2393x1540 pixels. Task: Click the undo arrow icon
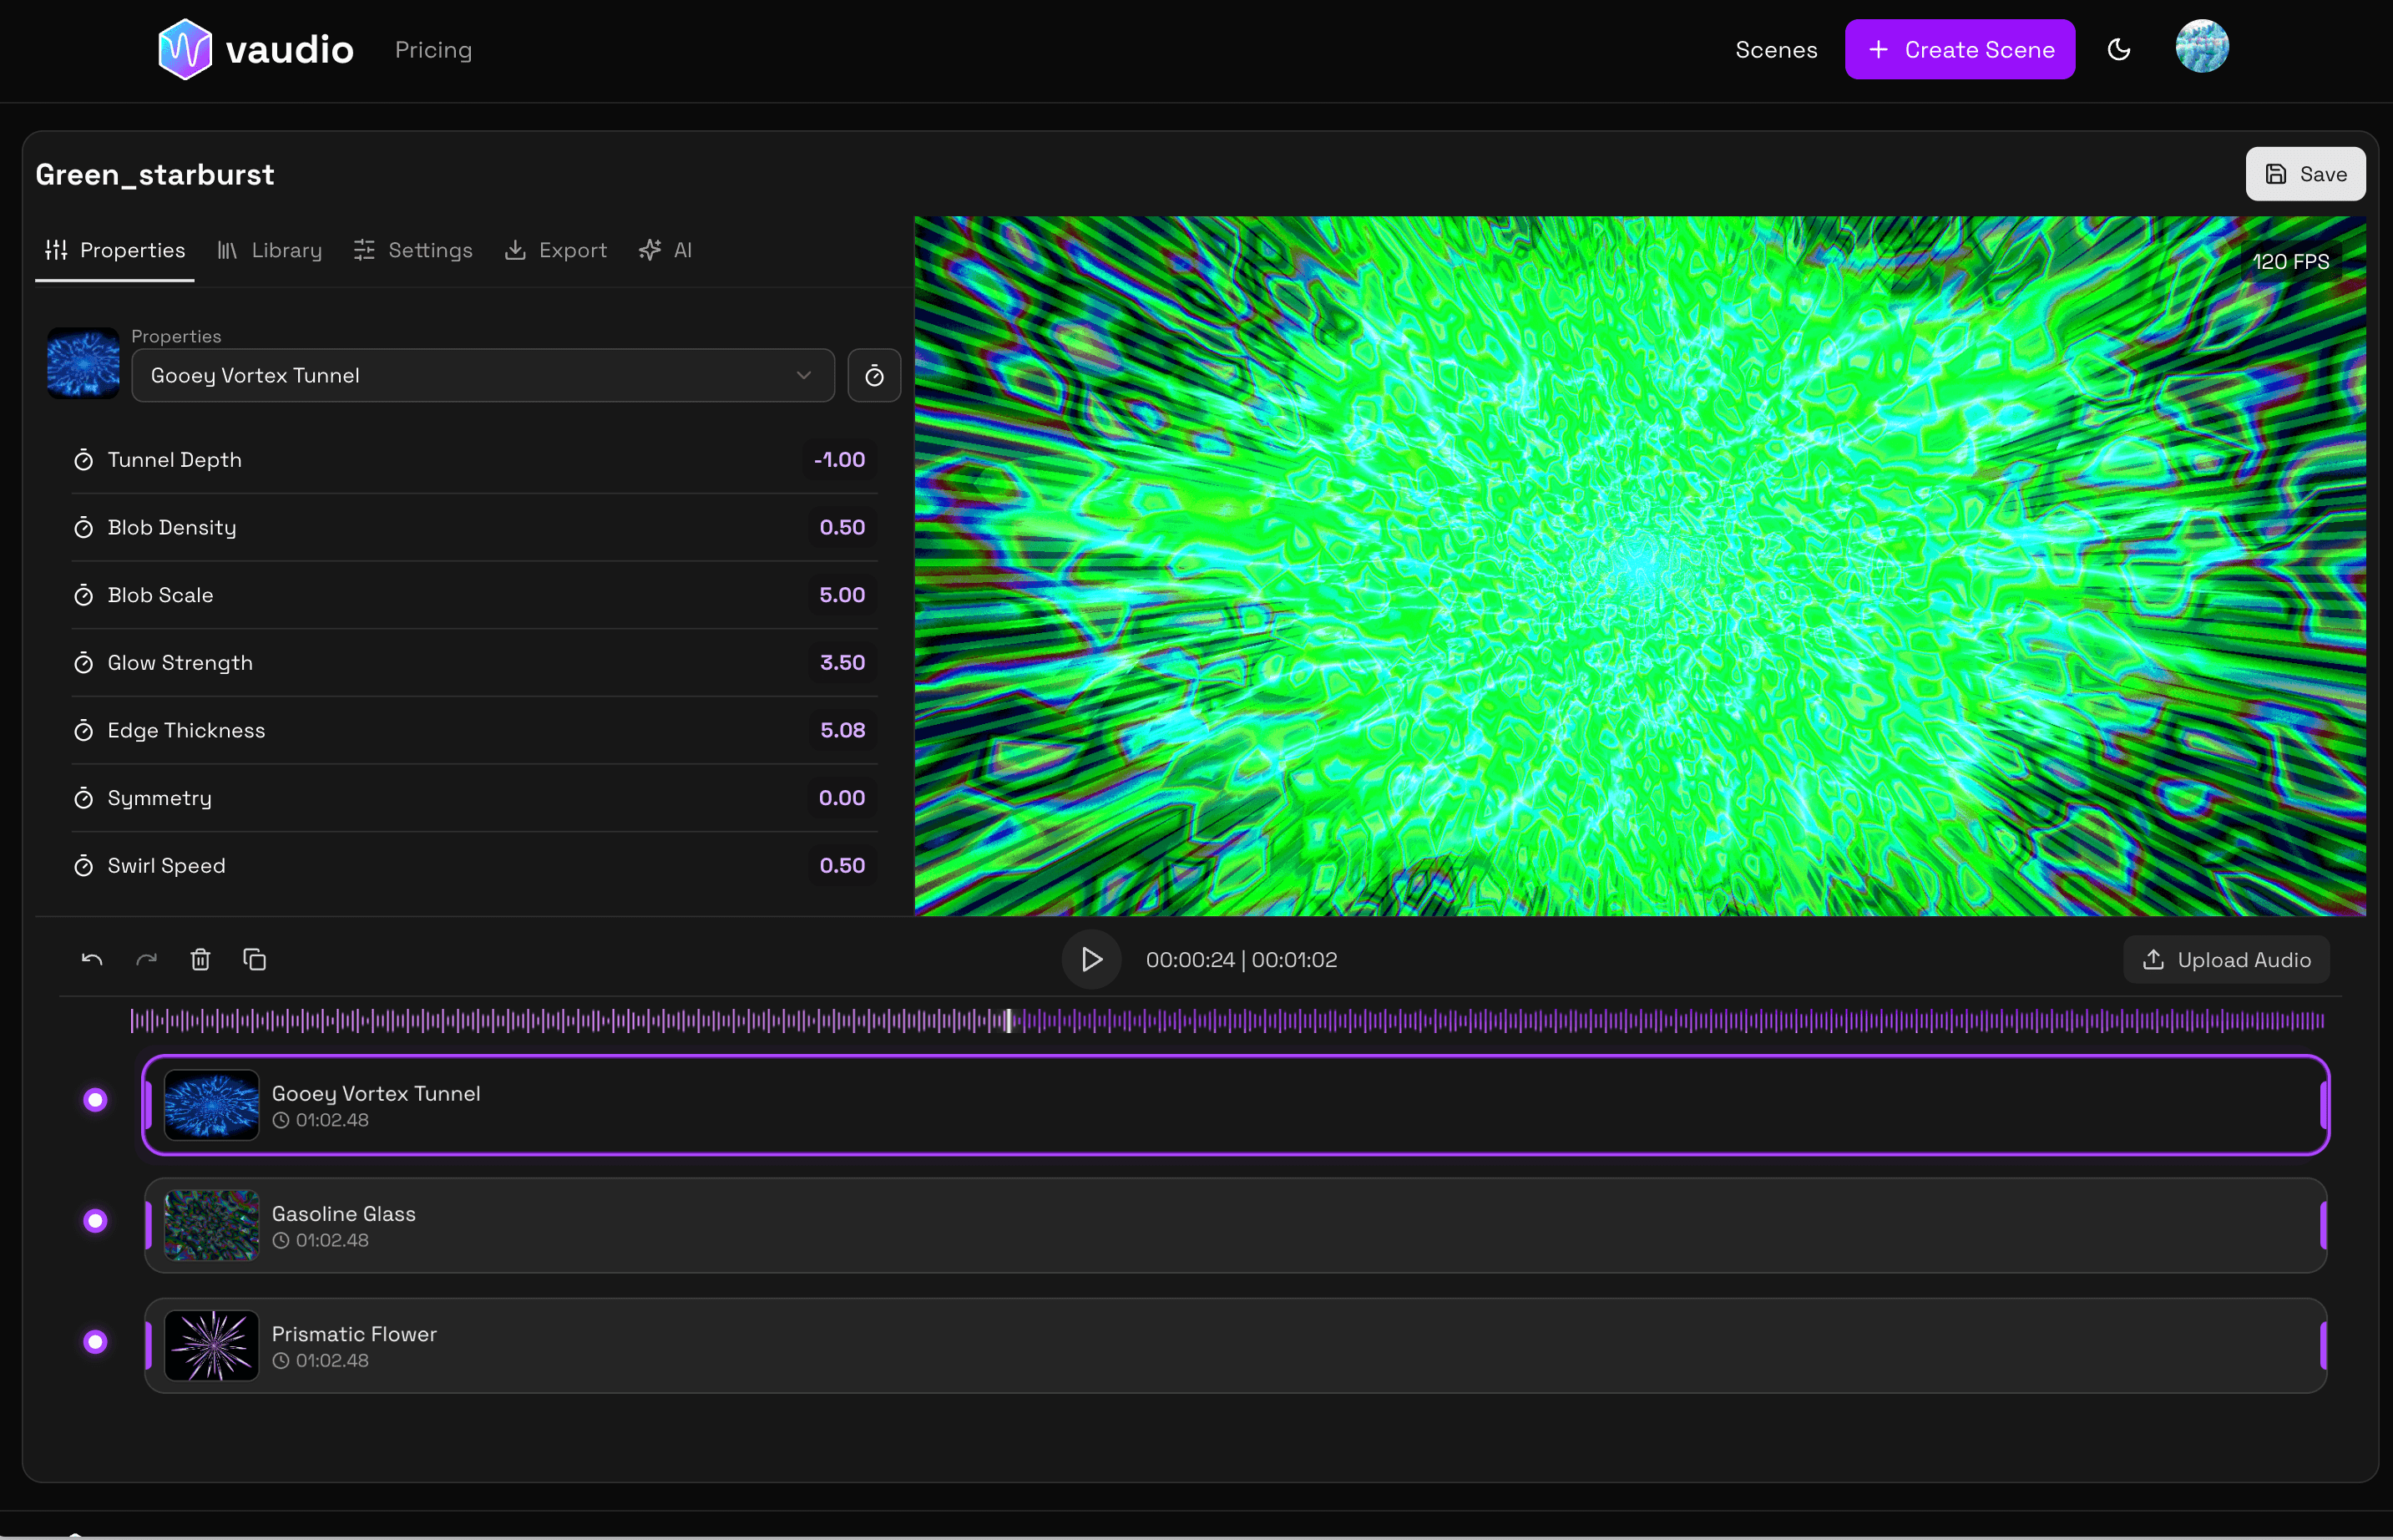pyautogui.click(x=92, y=960)
